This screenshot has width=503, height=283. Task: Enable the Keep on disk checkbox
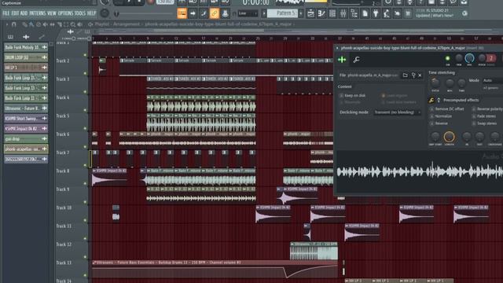pyautogui.click(x=341, y=95)
